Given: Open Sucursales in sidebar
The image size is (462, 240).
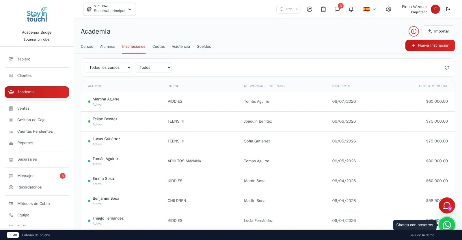Looking at the screenshot, I should 37,159.
